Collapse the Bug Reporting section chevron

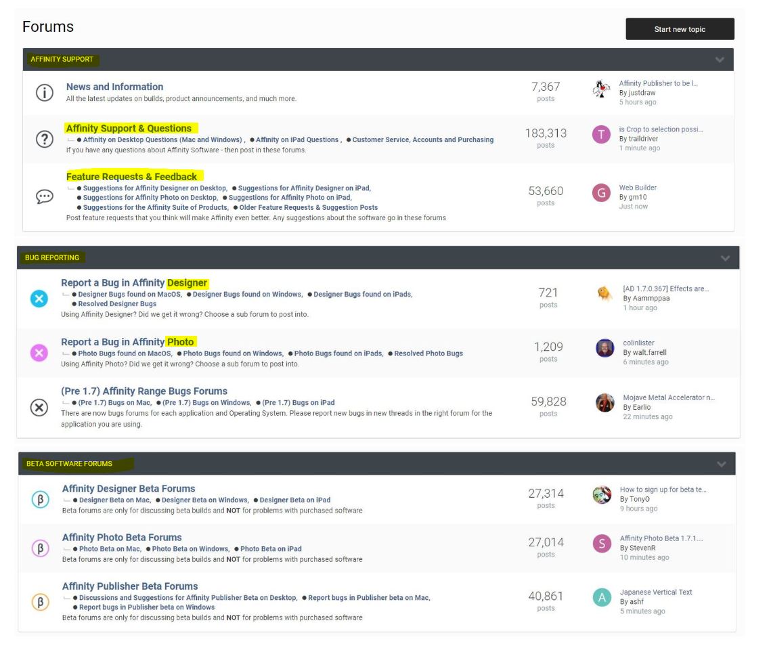(x=725, y=258)
